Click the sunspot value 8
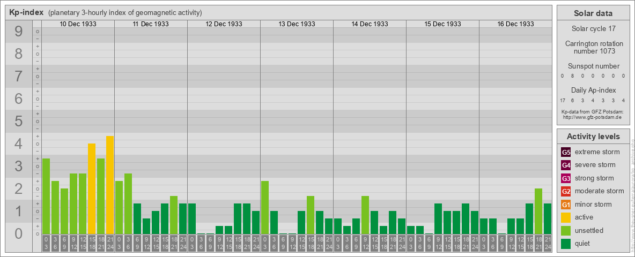This screenshot has height=257, width=635. pyautogui.click(x=572, y=76)
